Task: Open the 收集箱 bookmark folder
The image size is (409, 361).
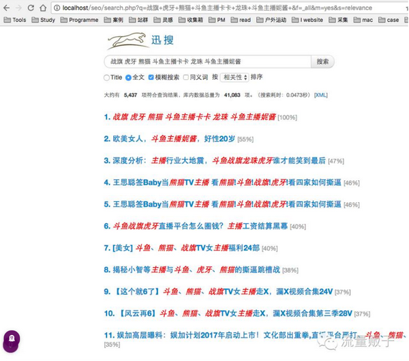Action: [x=191, y=20]
